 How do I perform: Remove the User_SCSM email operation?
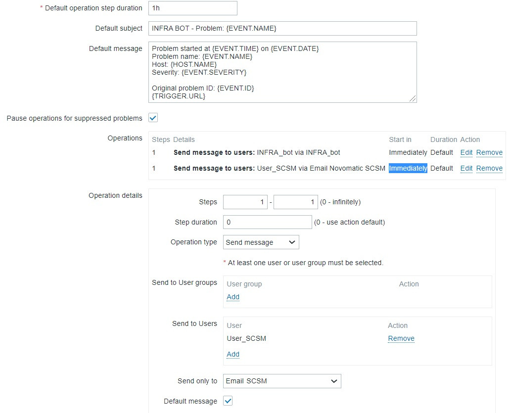click(x=489, y=168)
